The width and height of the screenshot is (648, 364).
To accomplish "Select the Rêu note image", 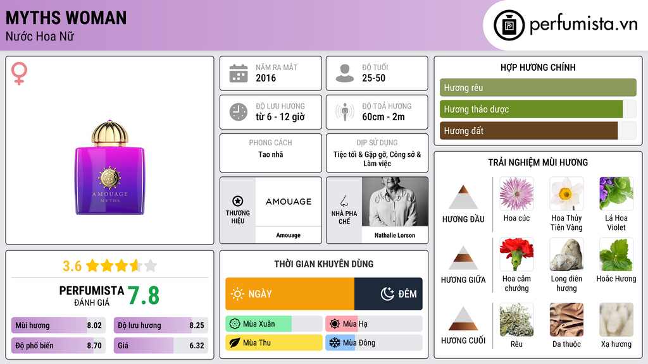I will tap(516, 320).
